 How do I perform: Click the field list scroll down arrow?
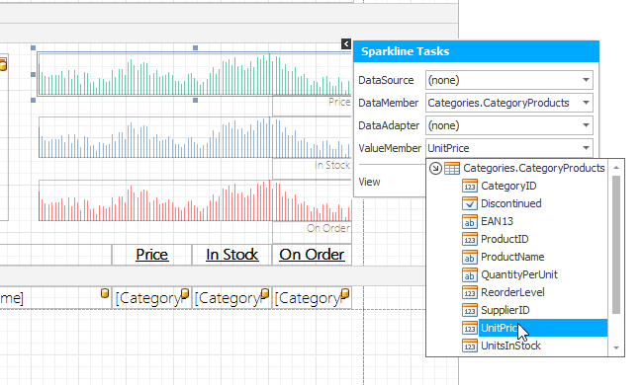click(616, 348)
